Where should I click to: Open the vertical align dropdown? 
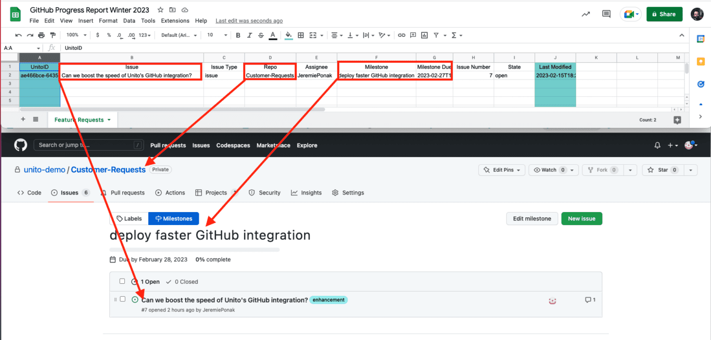click(352, 35)
